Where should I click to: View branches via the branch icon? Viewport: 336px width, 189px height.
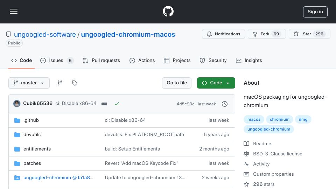tap(60, 83)
